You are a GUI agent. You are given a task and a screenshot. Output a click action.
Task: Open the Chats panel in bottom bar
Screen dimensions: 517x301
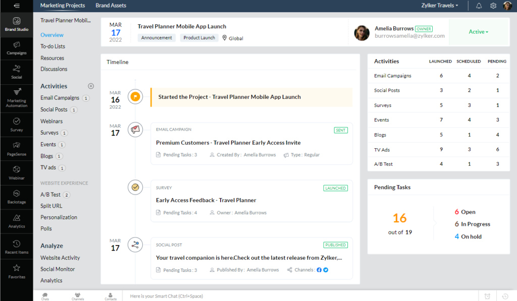coord(45,296)
